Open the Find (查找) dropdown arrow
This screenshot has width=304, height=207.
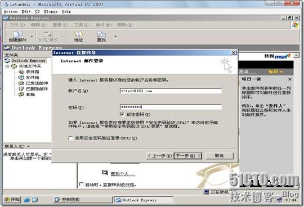pos(115,36)
